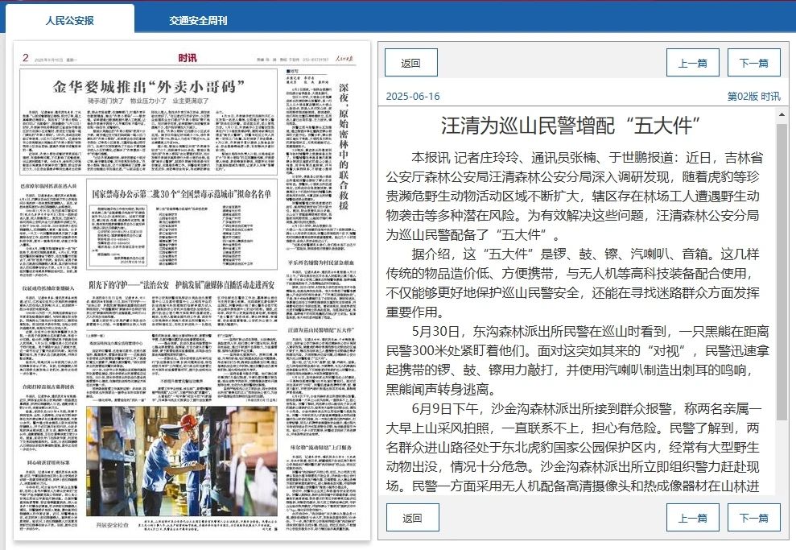Open the 国家禁毒办公示第二批30个 headline article
Screen dimensions: 796x550
tap(182, 194)
